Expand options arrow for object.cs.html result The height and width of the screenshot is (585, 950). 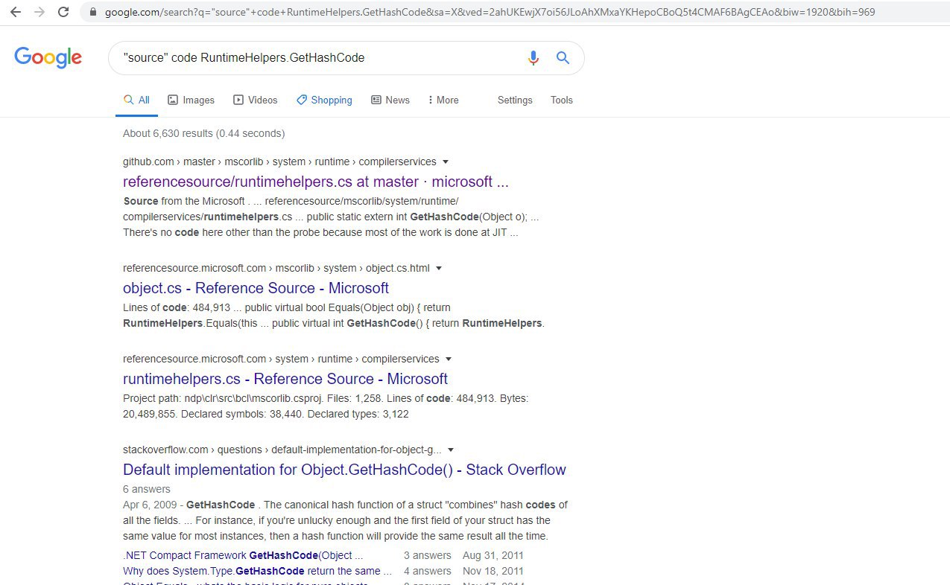pyautogui.click(x=439, y=269)
